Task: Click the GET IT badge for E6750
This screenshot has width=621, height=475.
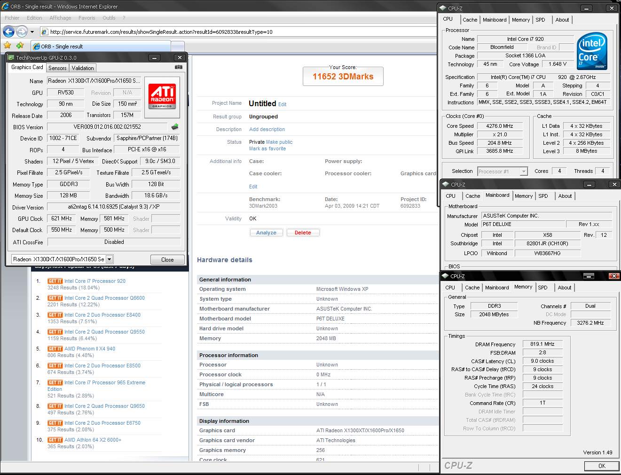Action: pyautogui.click(x=55, y=423)
